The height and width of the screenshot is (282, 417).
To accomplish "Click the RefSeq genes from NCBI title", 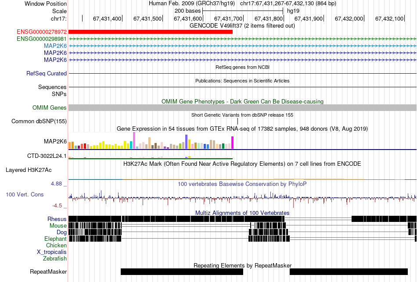I will (243, 67).
